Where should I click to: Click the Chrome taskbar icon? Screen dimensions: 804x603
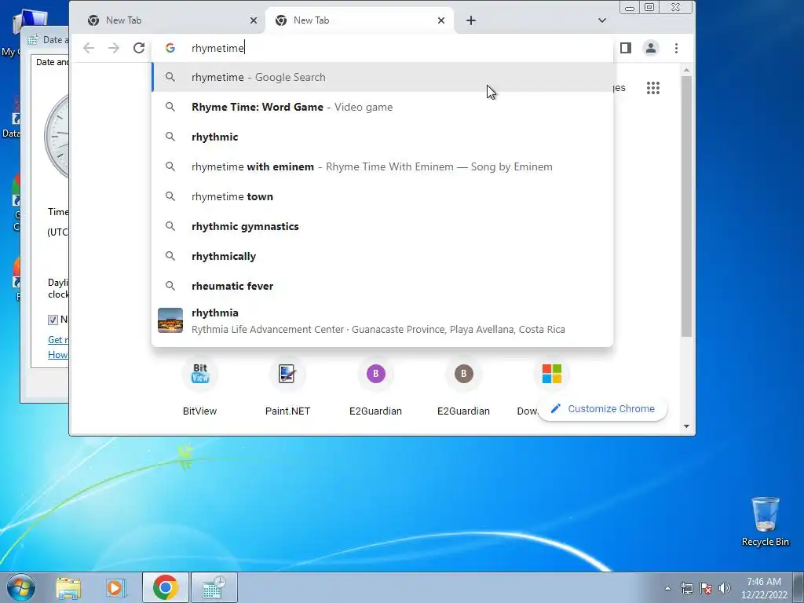[165, 587]
